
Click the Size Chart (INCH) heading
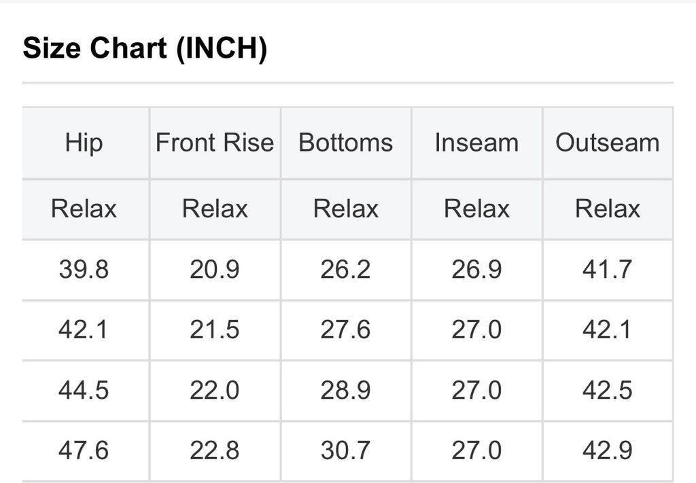(x=144, y=49)
